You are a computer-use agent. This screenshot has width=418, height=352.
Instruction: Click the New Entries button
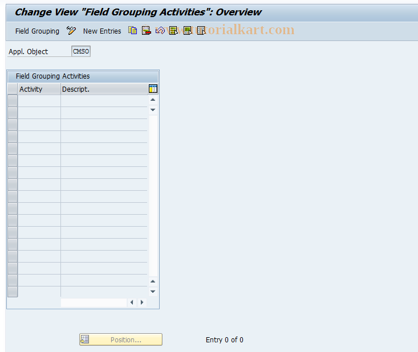[102, 31]
